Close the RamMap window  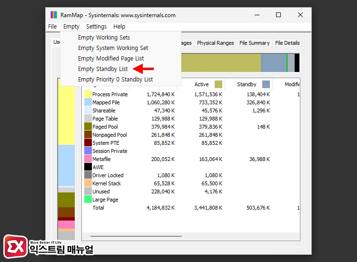[300, 15]
